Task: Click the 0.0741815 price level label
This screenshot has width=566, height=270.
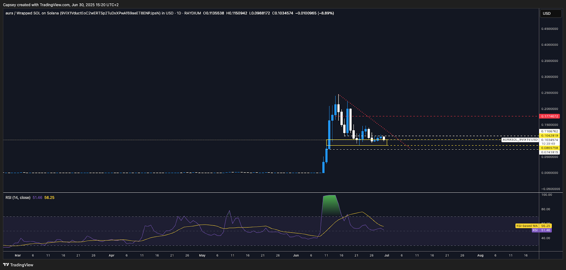Action: point(550,152)
